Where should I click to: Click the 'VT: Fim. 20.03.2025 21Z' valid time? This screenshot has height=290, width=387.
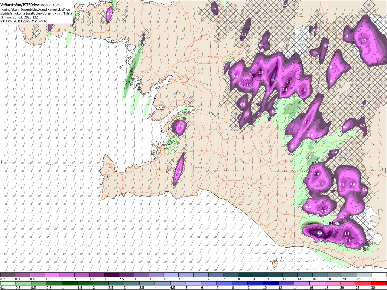(x=18, y=21)
